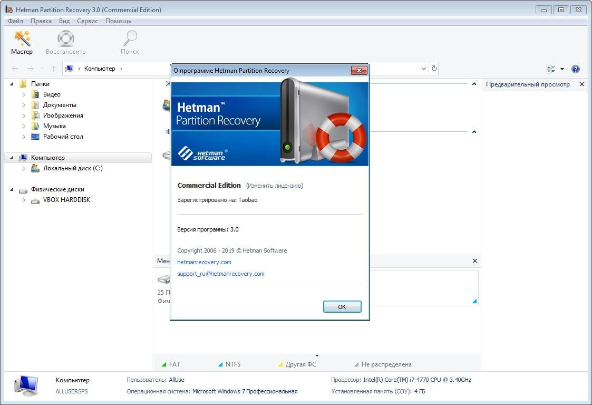Launch the Мастер wizard tool

22,42
